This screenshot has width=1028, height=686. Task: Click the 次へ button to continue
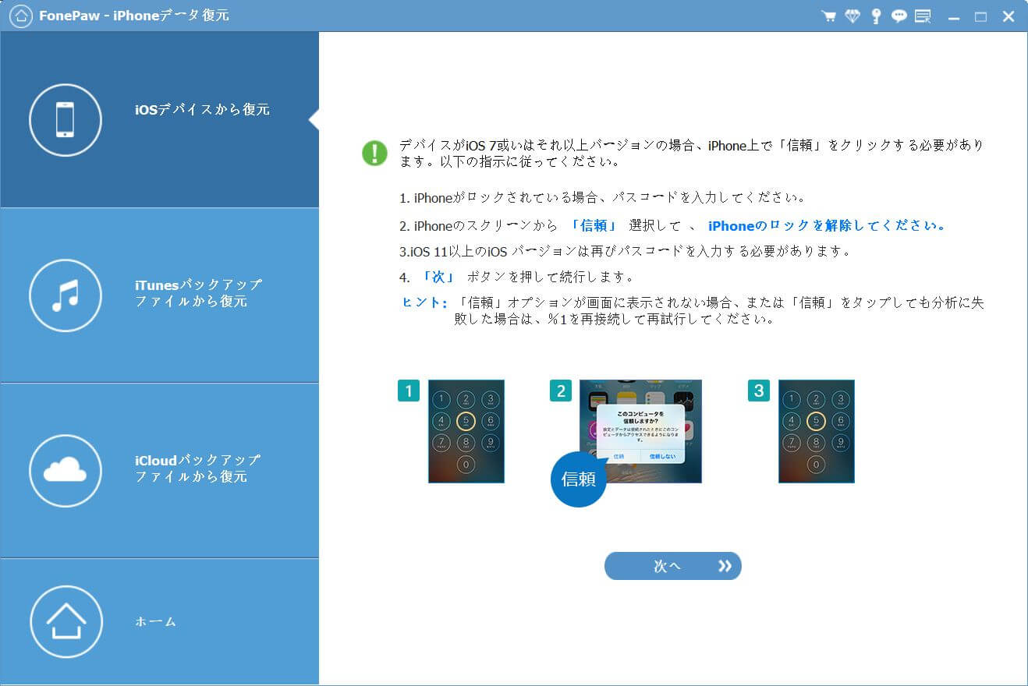pyautogui.click(x=672, y=566)
